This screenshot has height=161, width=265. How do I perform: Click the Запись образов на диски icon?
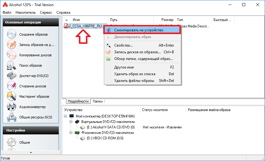click(12, 44)
